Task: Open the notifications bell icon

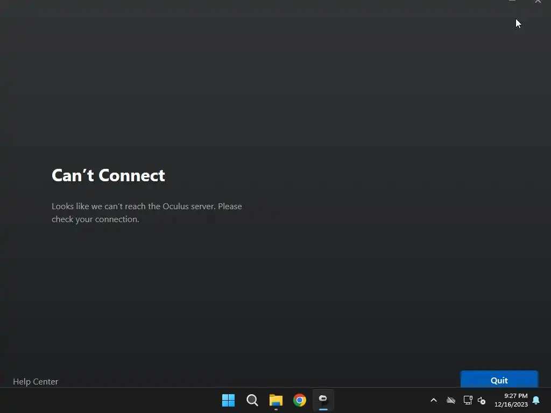Action: pyautogui.click(x=536, y=400)
